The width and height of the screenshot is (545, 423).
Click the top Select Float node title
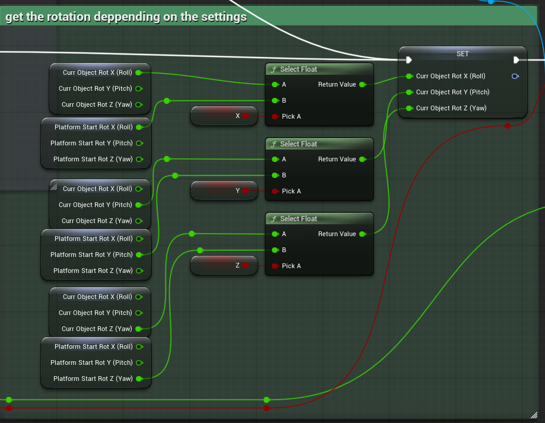point(299,69)
